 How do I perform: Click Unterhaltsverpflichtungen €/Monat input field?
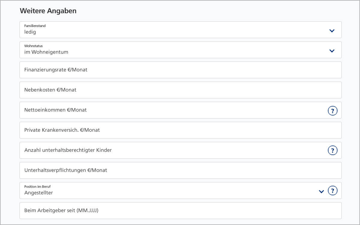181,170
